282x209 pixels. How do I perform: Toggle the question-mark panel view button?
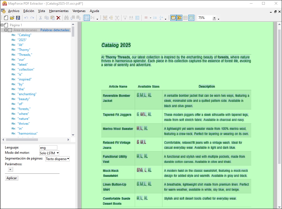191,18
